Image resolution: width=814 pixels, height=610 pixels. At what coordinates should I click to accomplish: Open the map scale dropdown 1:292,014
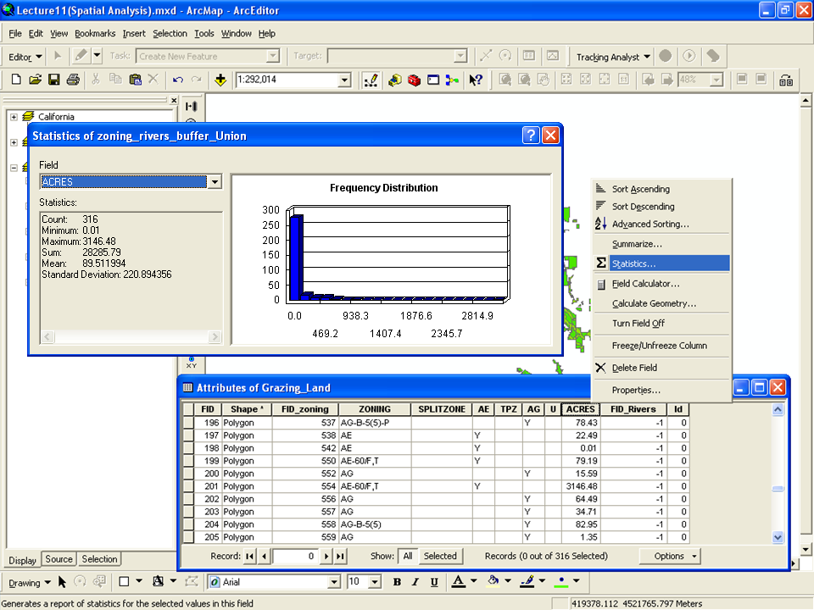click(344, 80)
